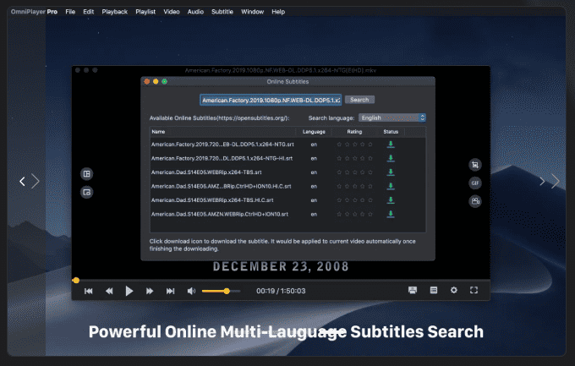Fast forward the video playback
The height and width of the screenshot is (366, 575).
coord(150,291)
